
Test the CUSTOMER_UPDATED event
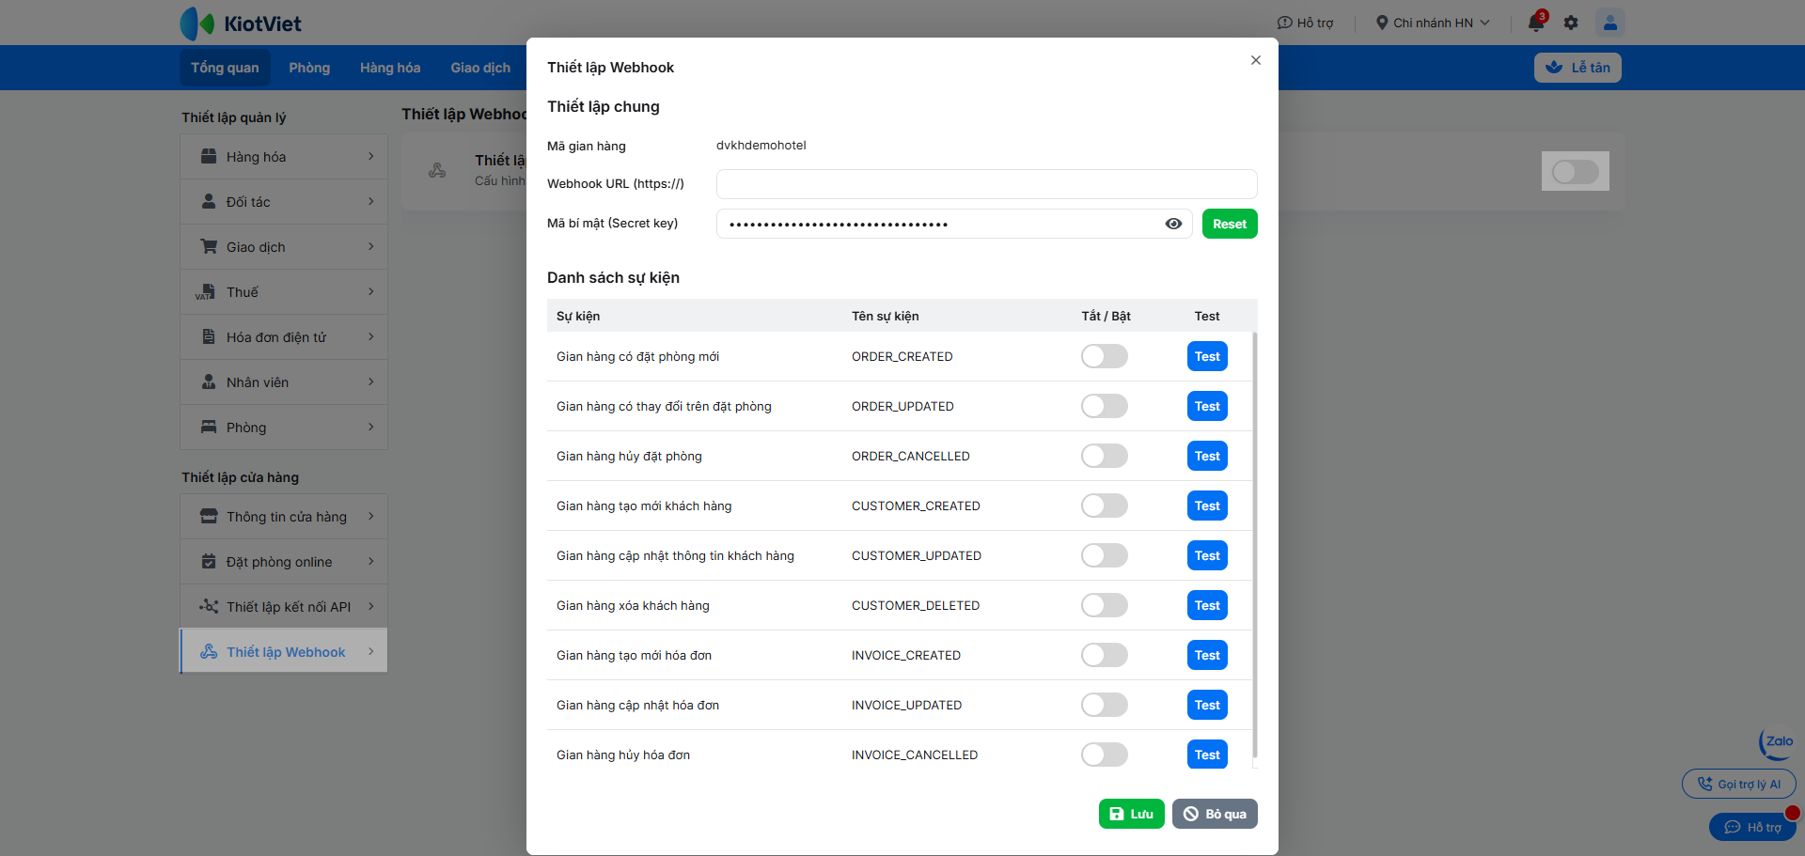[1207, 555]
